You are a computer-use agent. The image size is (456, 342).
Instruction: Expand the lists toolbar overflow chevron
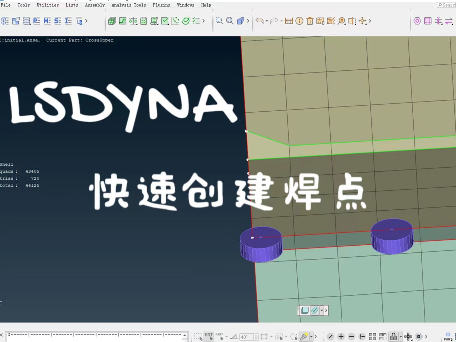[86, 21]
